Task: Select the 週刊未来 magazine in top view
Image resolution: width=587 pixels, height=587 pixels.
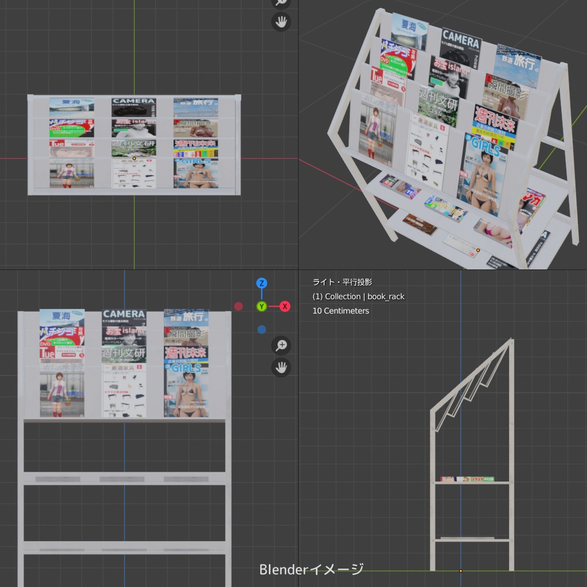Action: 196,148
